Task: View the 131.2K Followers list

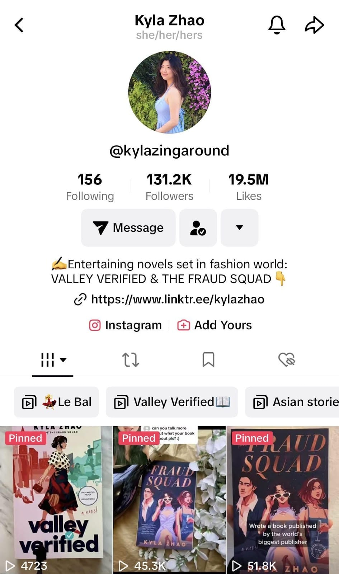Action: 169,187
